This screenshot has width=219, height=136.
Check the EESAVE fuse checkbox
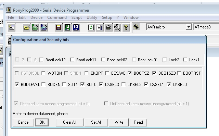[x=107, y=73]
